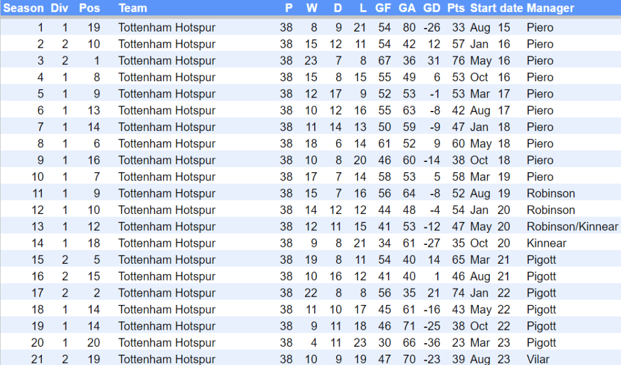Click the Kinnear cell in season 14
The width and height of the screenshot is (621, 365).
(x=546, y=243)
